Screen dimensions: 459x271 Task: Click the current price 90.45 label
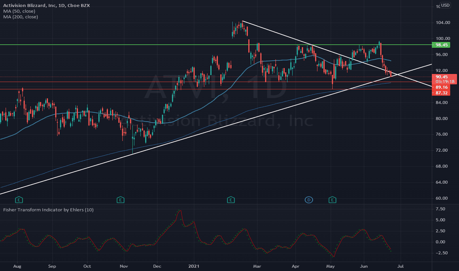tap(441, 77)
